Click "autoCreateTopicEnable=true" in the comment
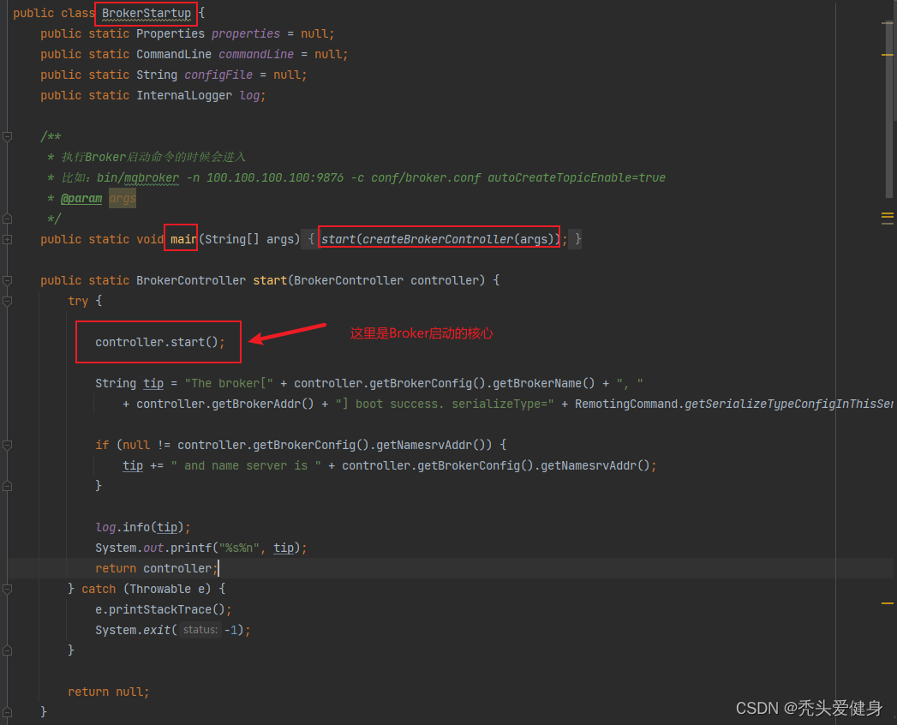Viewport: 897px width, 725px height. (x=577, y=178)
